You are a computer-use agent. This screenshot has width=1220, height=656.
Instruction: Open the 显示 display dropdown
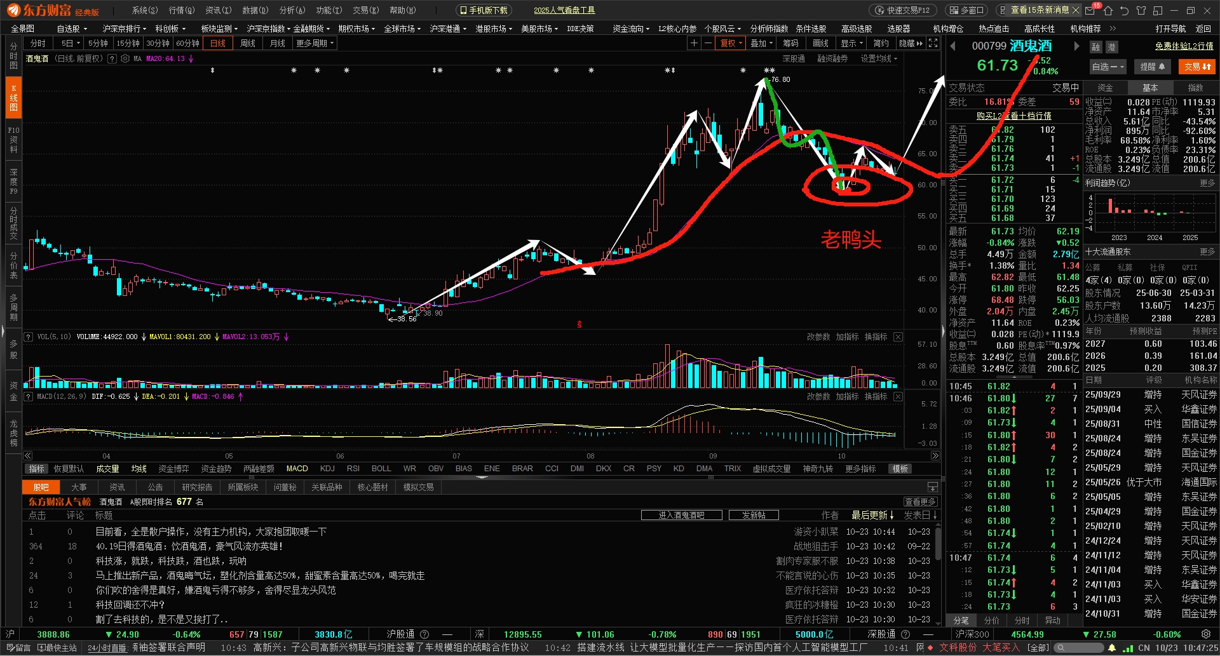pos(851,43)
